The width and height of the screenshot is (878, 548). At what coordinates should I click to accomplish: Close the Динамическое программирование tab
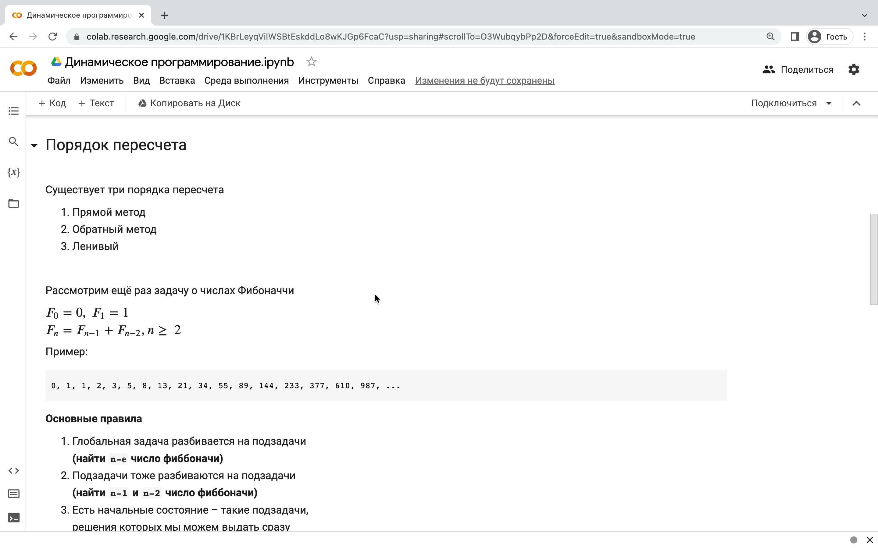click(x=141, y=15)
